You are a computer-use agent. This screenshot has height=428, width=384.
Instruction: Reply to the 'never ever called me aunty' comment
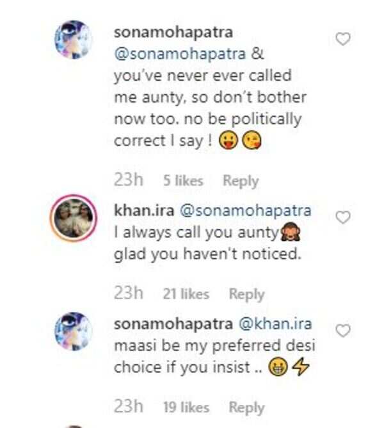240,181
